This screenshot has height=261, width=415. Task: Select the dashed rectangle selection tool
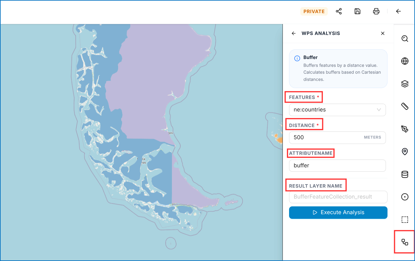pos(405,220)
